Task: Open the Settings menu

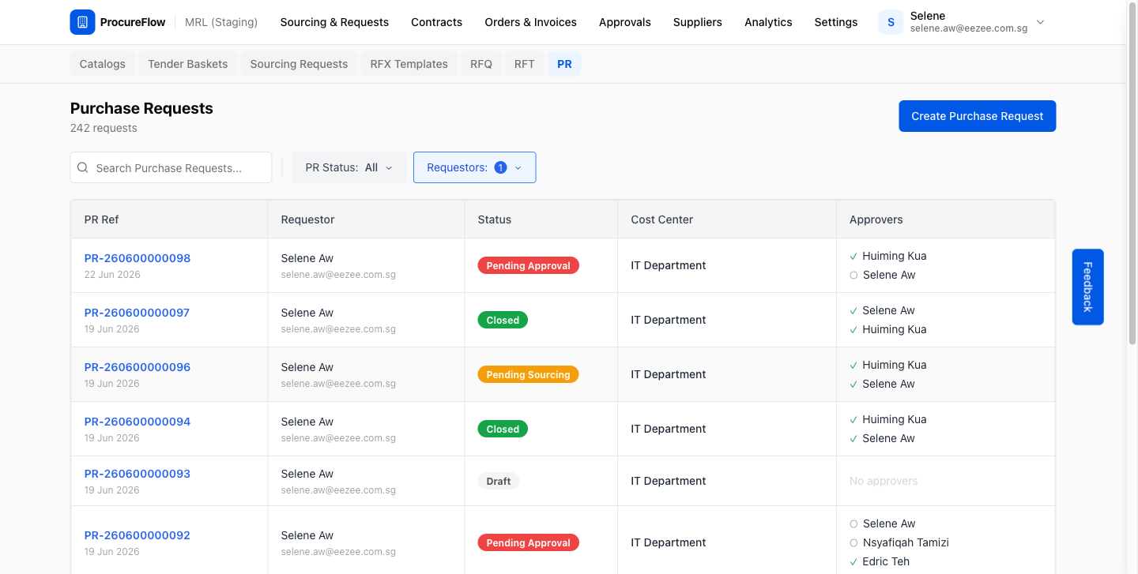Action: (x=836, y=22)
